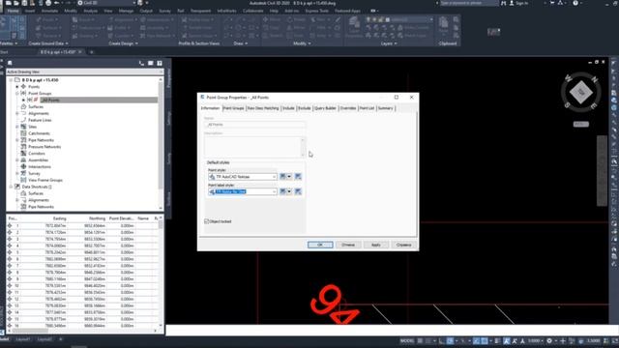
Task: Click the MODEL status bar button
Action: tap(407, 341)
